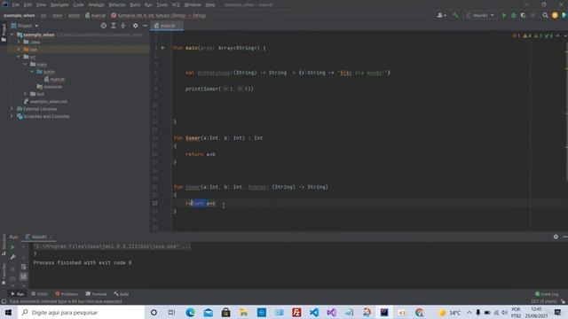
Task: Click the Expand All icon in Project panel
Action: coord(114,26)
